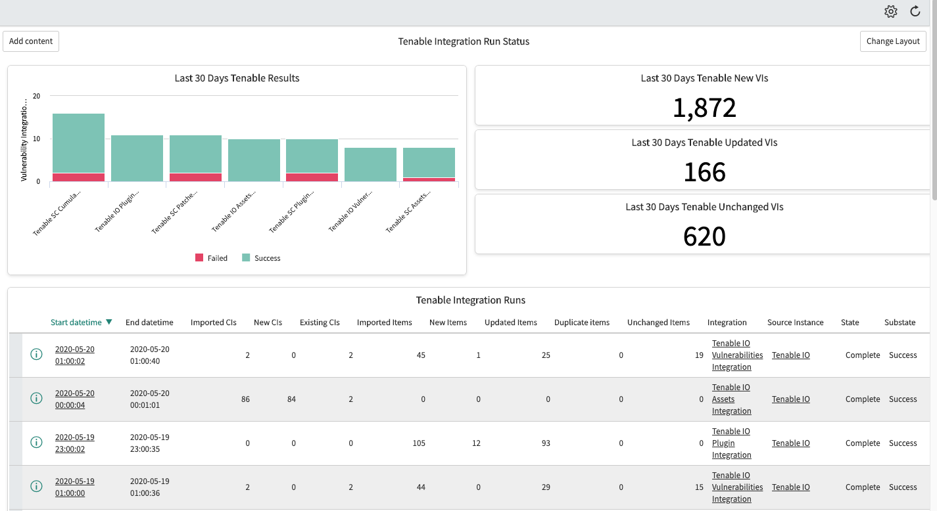Click value 105 in Imported Items column
This screenshot has height=511, width=937.
(x=419, y=443)
